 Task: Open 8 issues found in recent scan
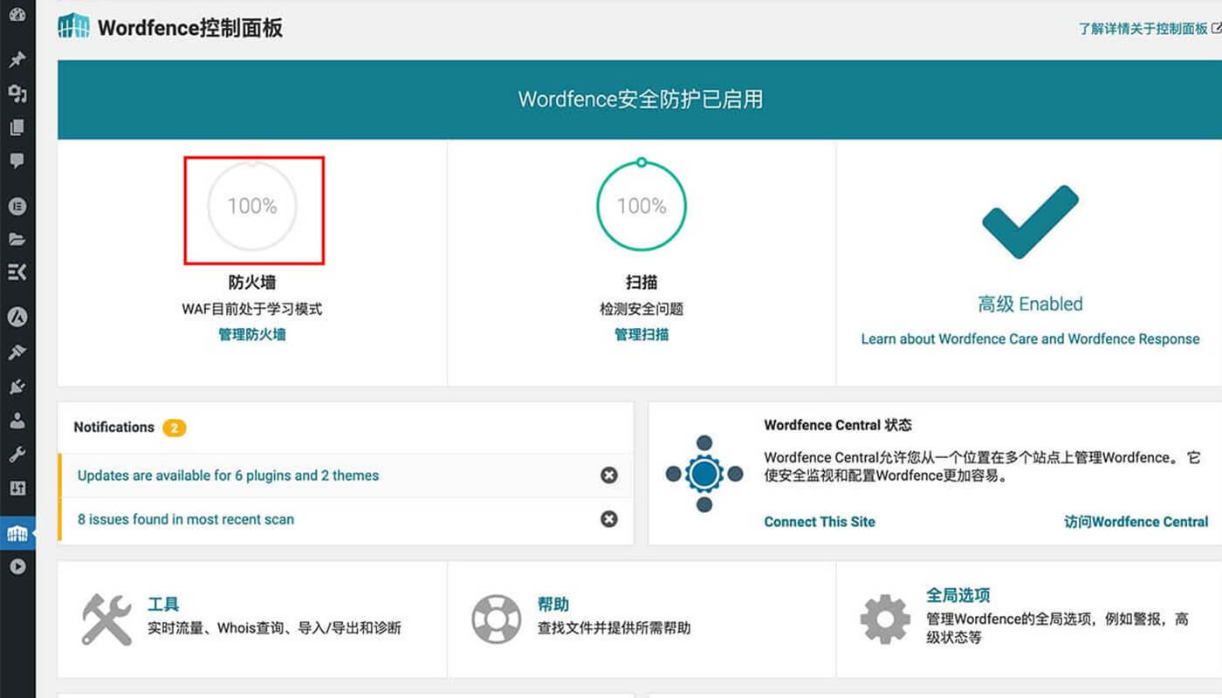pyautogui.click(x=186, y=519)
